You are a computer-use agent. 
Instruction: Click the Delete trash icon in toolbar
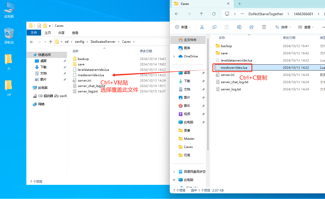264,27
